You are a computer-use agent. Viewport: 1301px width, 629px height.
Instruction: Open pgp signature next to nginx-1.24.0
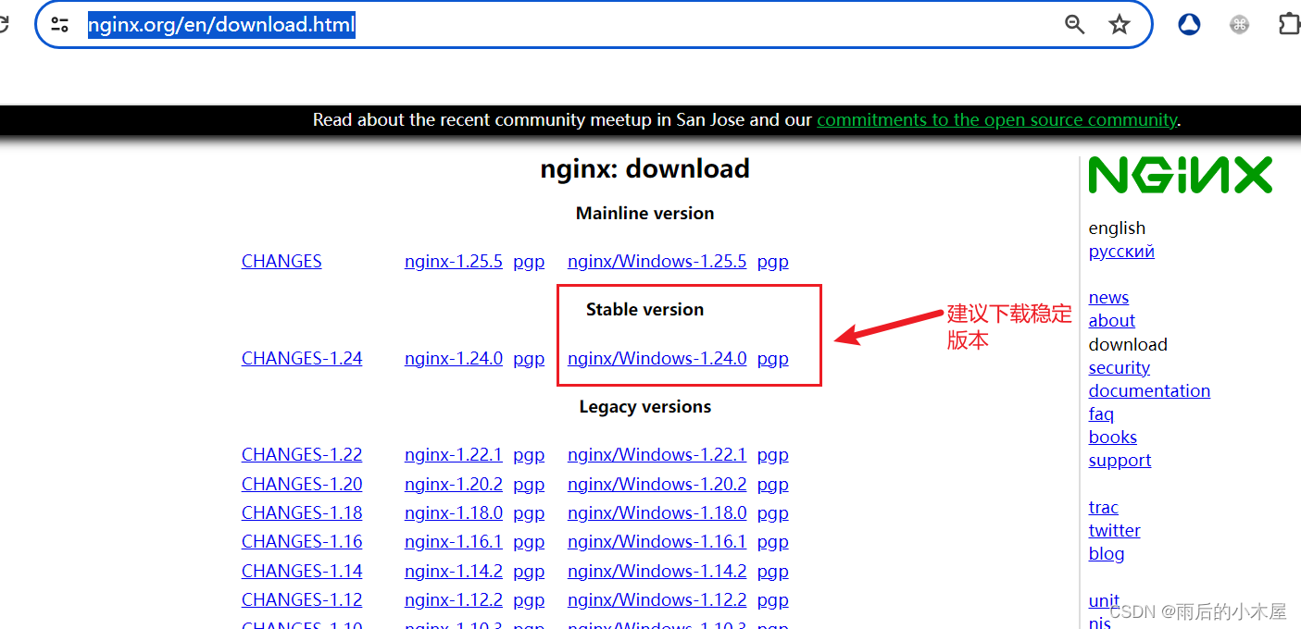[x=529, y=360]
